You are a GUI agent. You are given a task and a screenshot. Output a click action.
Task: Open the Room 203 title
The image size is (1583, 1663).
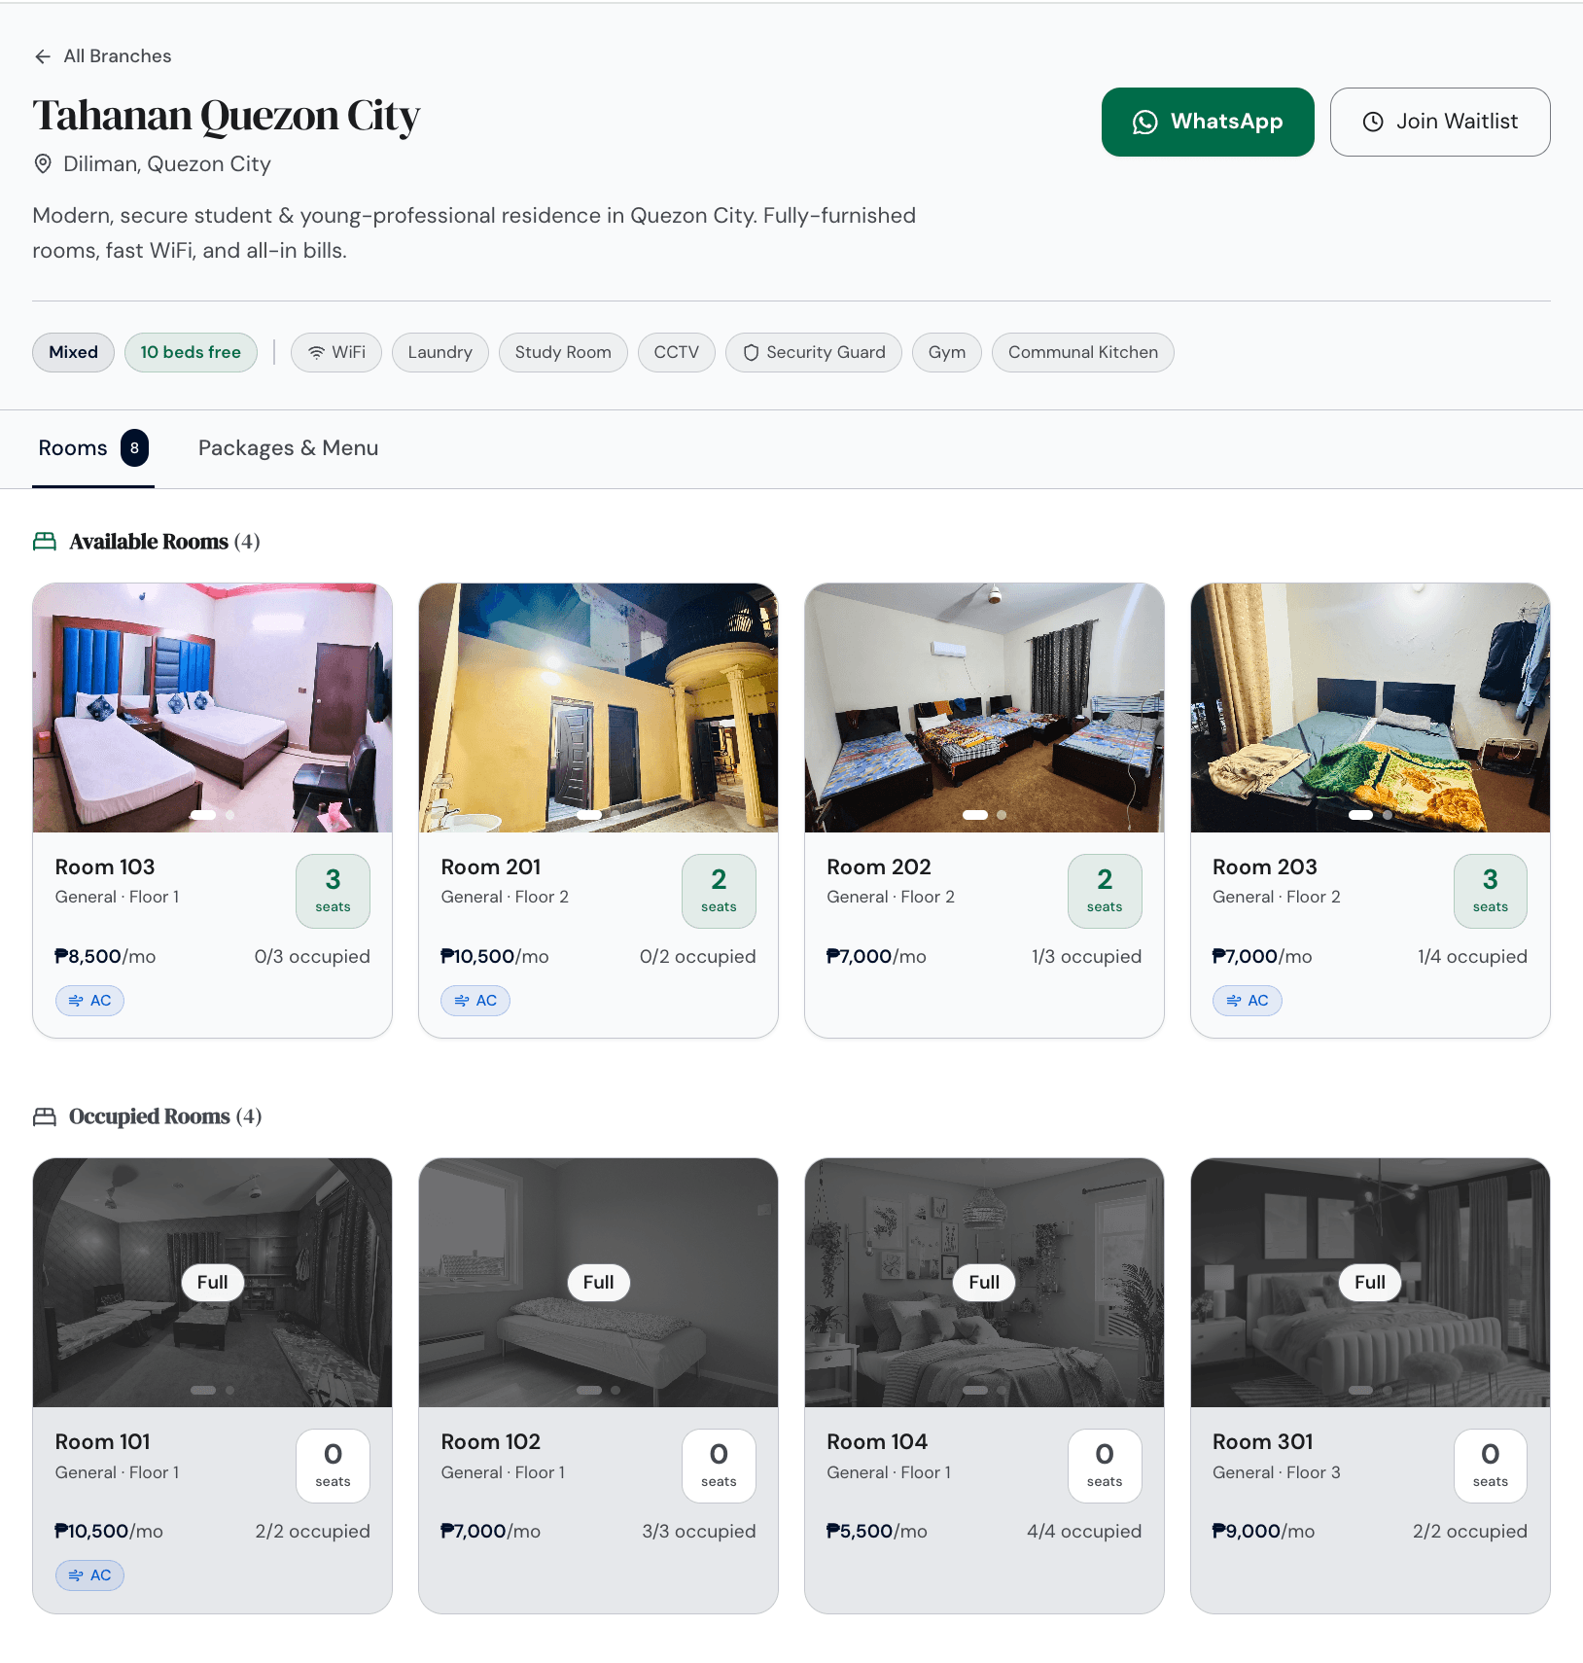click(x=1265, y=867)
